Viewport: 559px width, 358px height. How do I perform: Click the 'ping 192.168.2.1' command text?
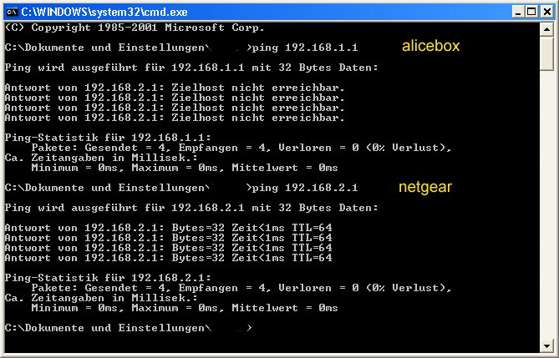click(x=306, y=188)
